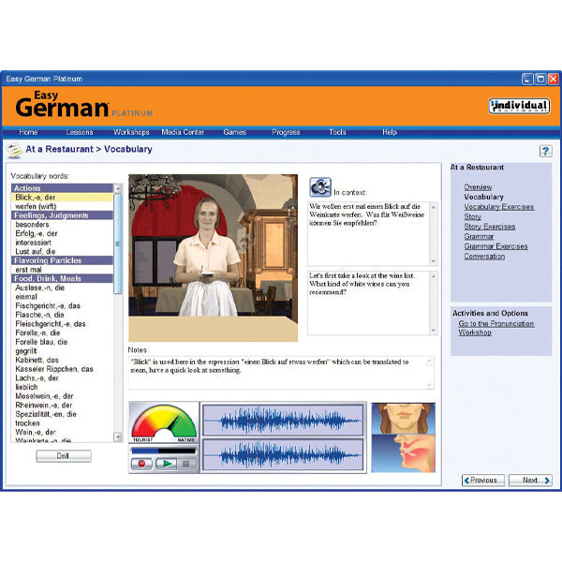Click the speaker icon to hear context
Viewport: 562px width, 562px height.
320,187
